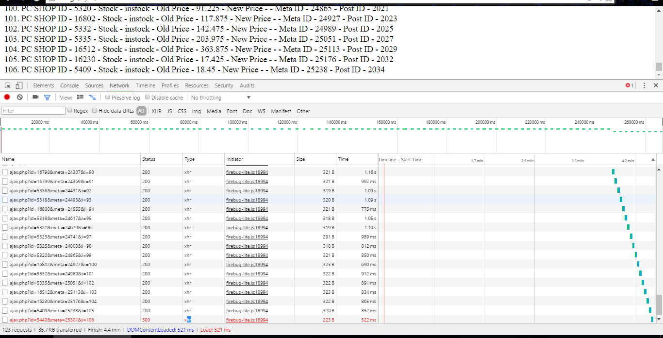663x338 pixels.
Task: Filter requests by XHR type
Action: point(156,111)
